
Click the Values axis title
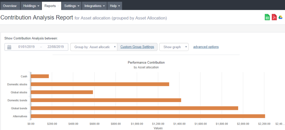(x=158, y=128)
